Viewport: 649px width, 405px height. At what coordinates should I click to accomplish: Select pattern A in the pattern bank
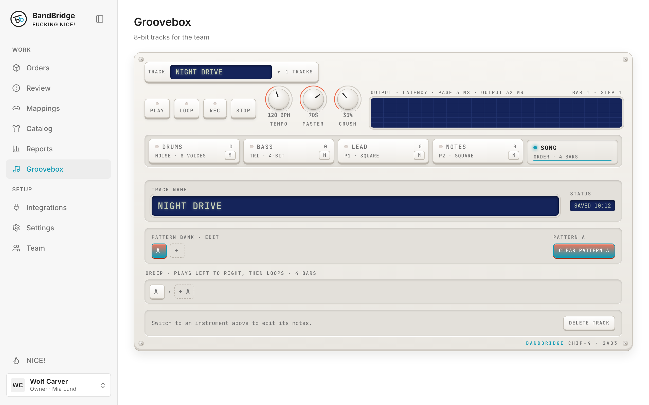click(x=159, y=251)
